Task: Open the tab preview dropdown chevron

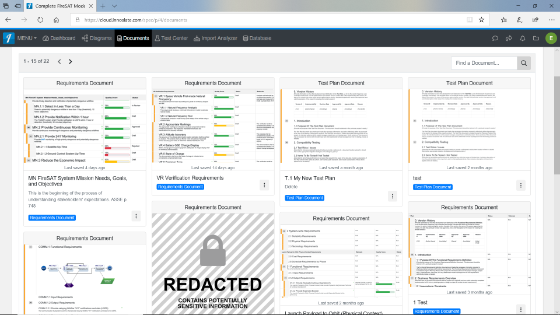Action: click(114, 6)
